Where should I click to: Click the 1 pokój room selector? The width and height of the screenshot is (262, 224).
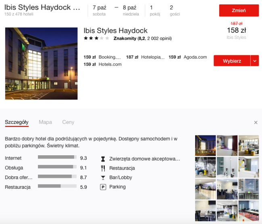click(155, 11)
